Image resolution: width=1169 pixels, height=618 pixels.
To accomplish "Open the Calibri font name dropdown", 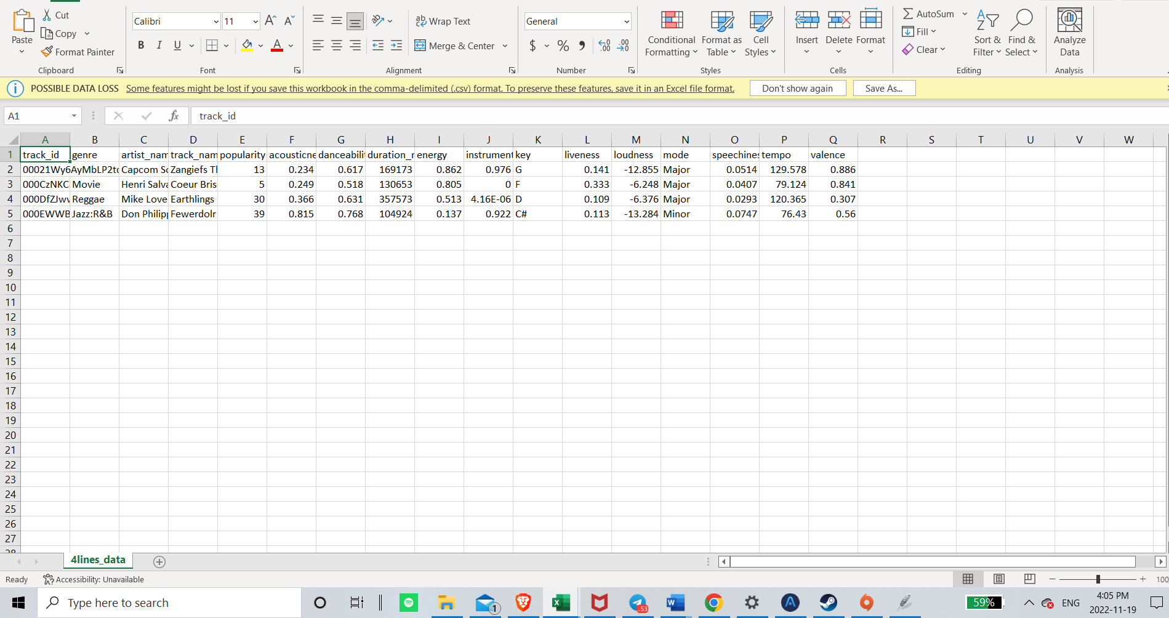I will coord(215,22).
